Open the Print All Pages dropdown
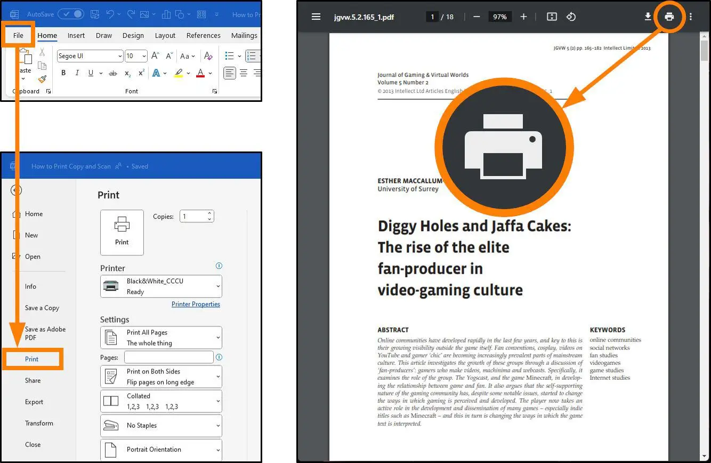Image resolution: width=711 pixels, height=463 pixels. (161, 337)
